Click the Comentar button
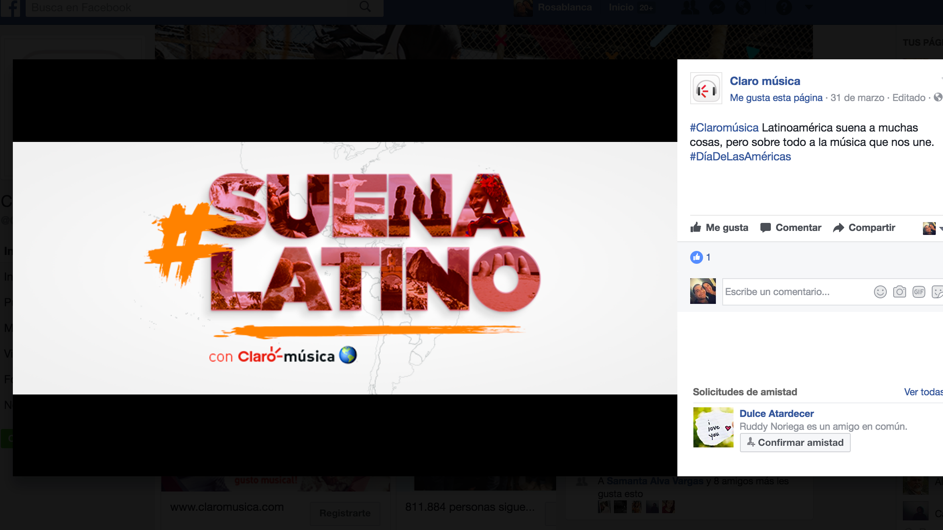Viewport: 943px width, 530px height. click(791, 228)
